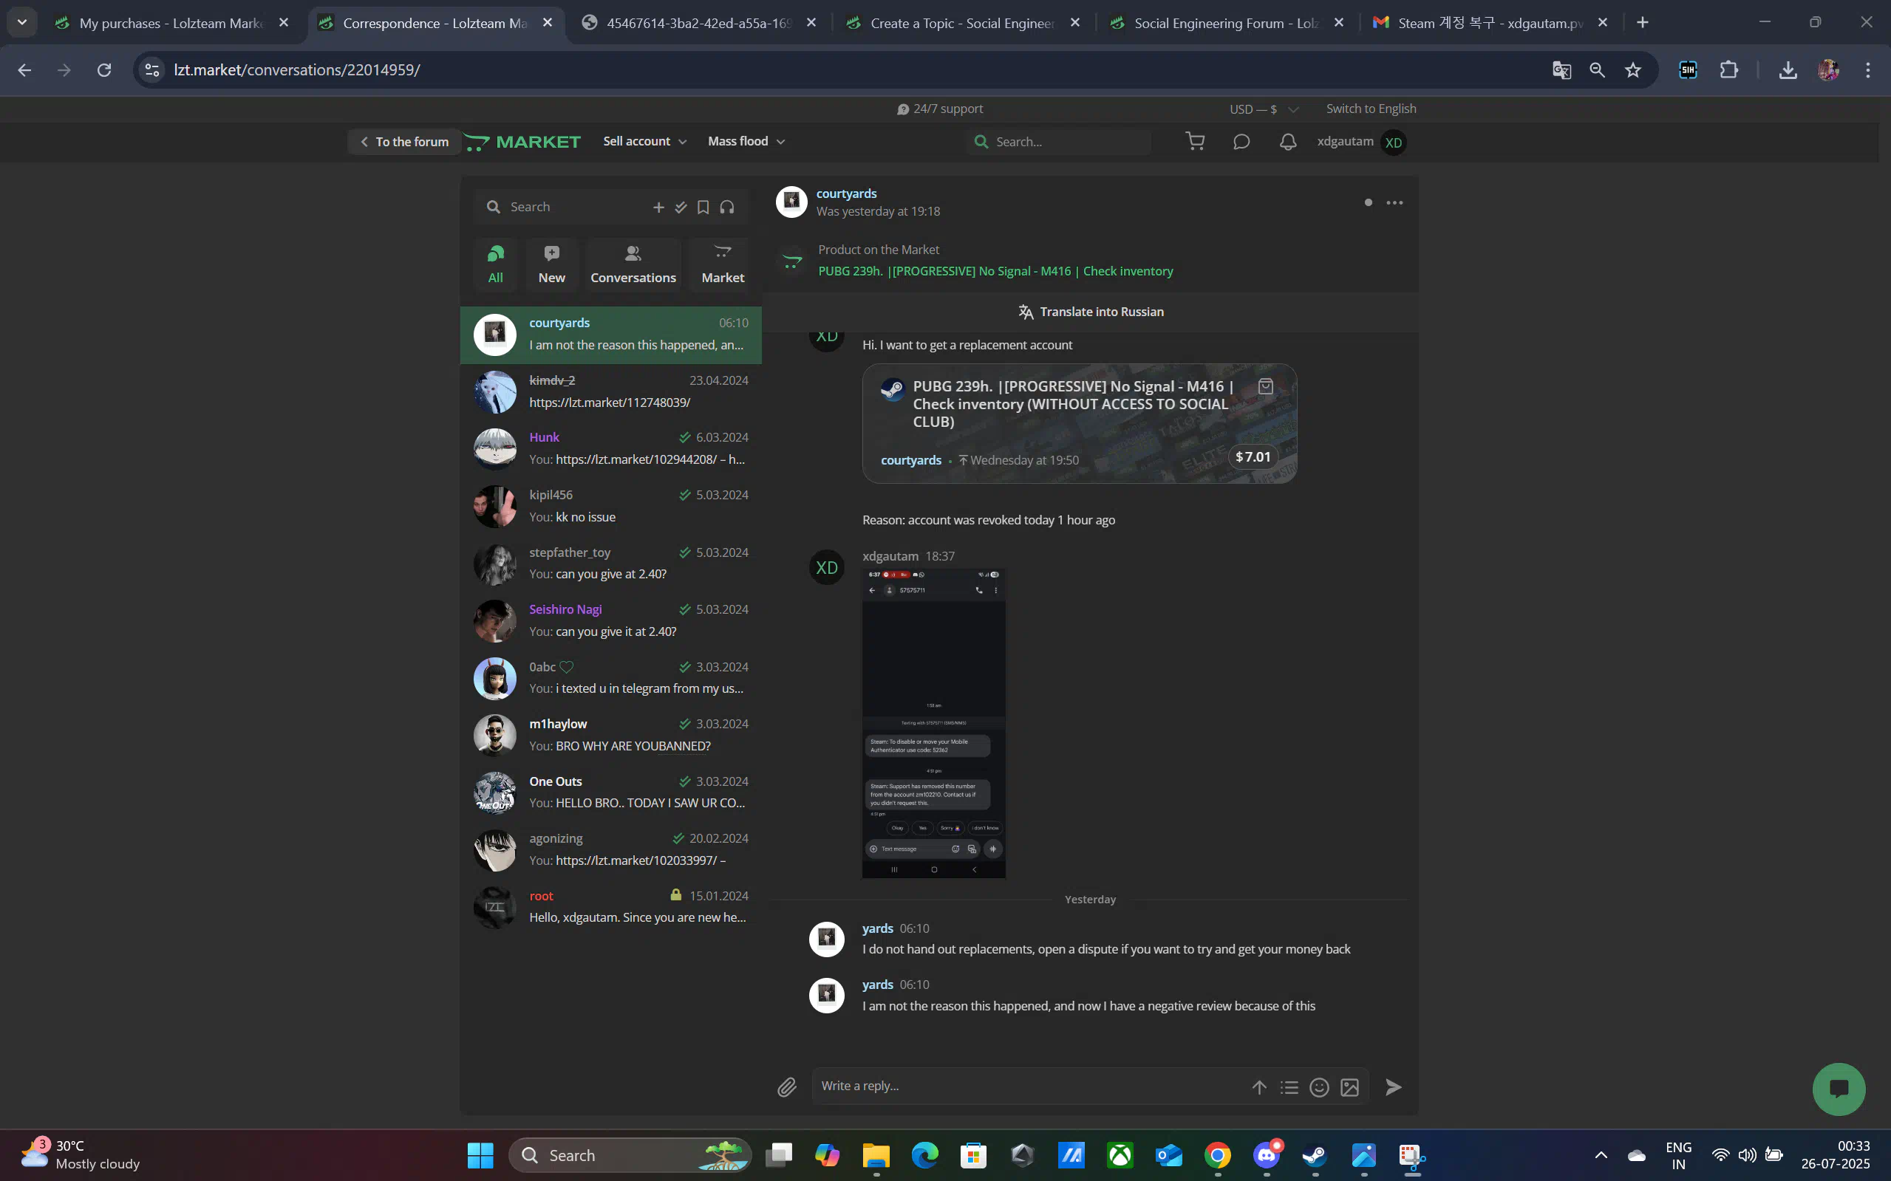1891x1181 pixels.
Task: Open File Explorer from the taskbar
Action: pos(876,1155)
